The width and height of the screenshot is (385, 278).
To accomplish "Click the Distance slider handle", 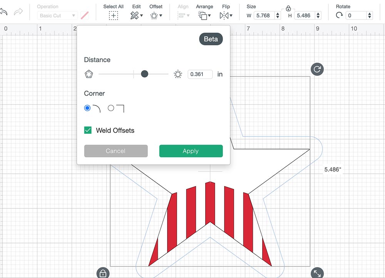I will pos(145,74).
